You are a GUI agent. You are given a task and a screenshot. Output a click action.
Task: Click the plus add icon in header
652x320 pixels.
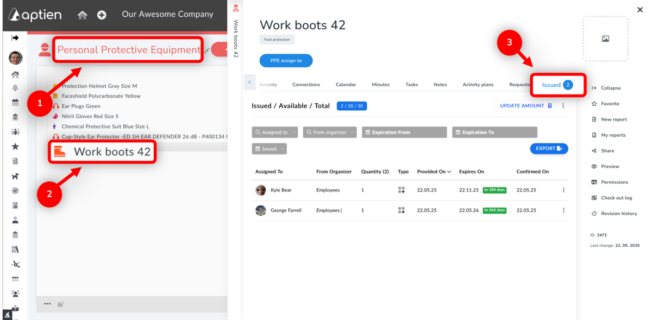coord(102,15)
